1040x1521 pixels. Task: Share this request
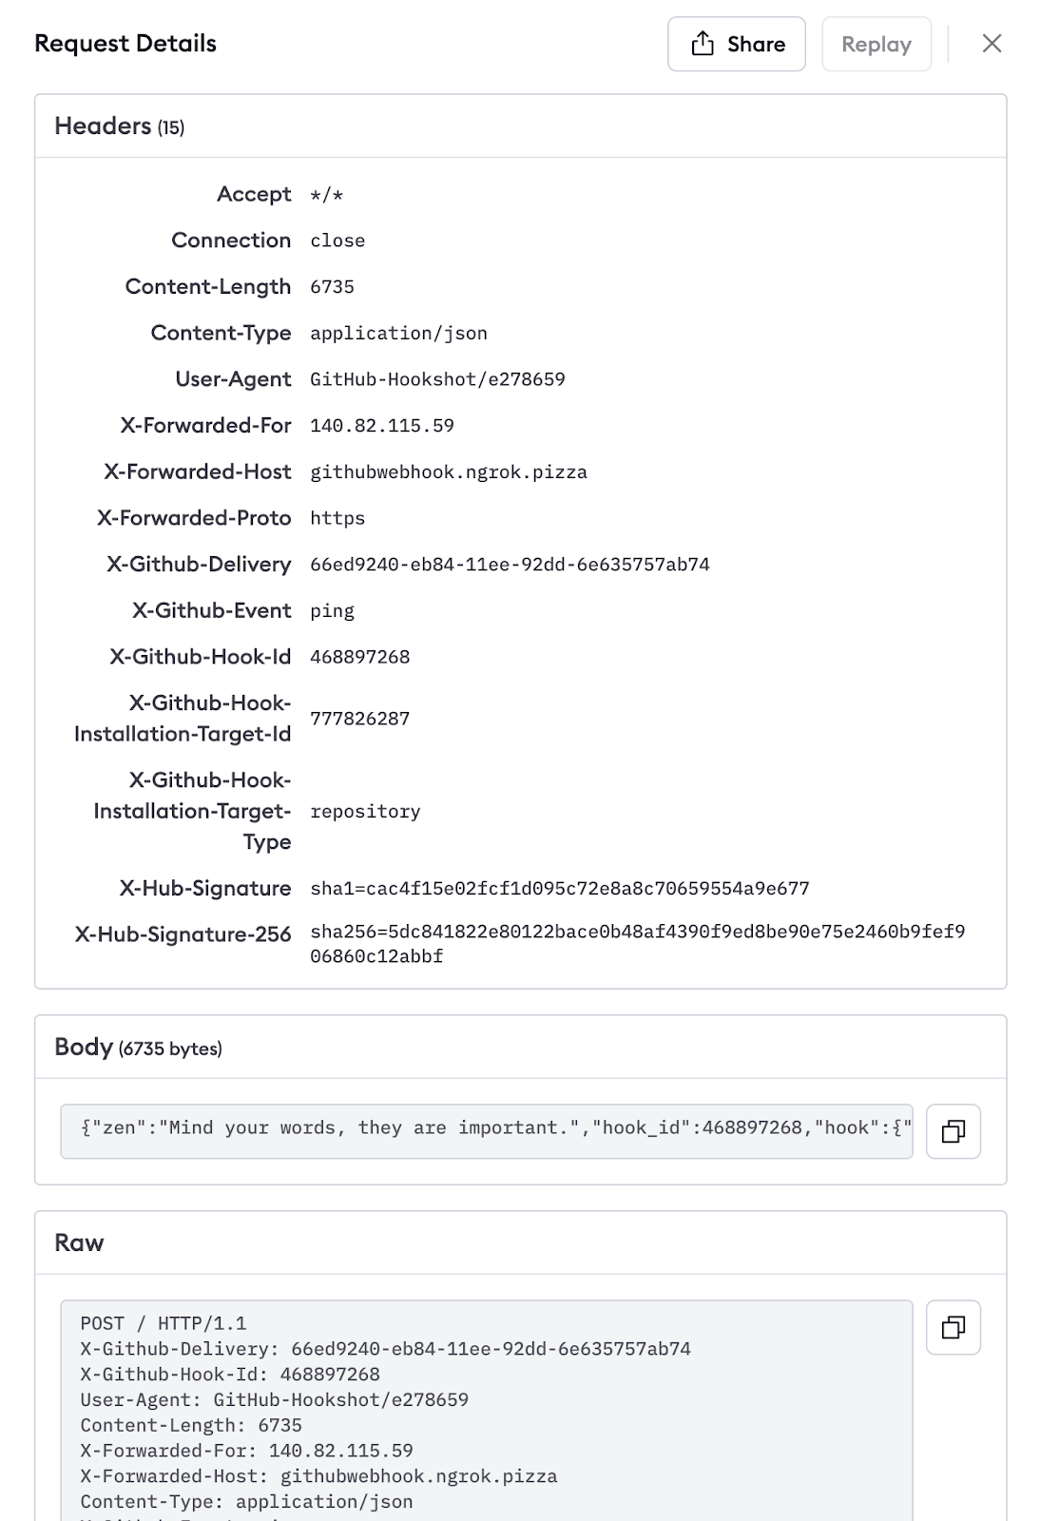pyautogui.click(x=737, y=44)
